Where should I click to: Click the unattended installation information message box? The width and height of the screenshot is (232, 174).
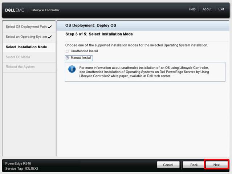coord(145,72)
